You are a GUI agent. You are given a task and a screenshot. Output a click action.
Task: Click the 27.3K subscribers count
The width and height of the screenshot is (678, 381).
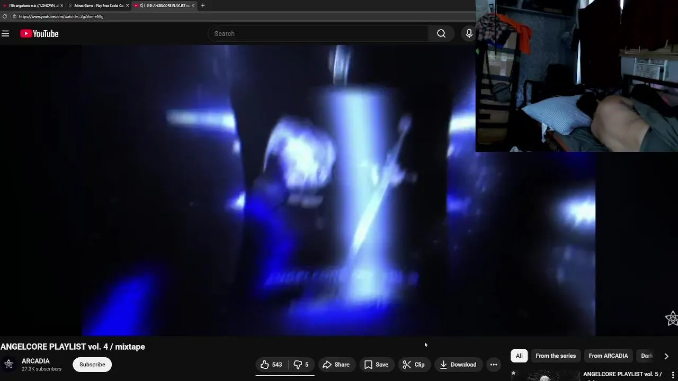point(41,369)
